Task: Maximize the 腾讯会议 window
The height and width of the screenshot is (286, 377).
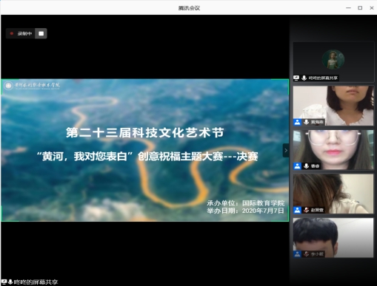Action: pyautogui.click(x=360, y=8)
